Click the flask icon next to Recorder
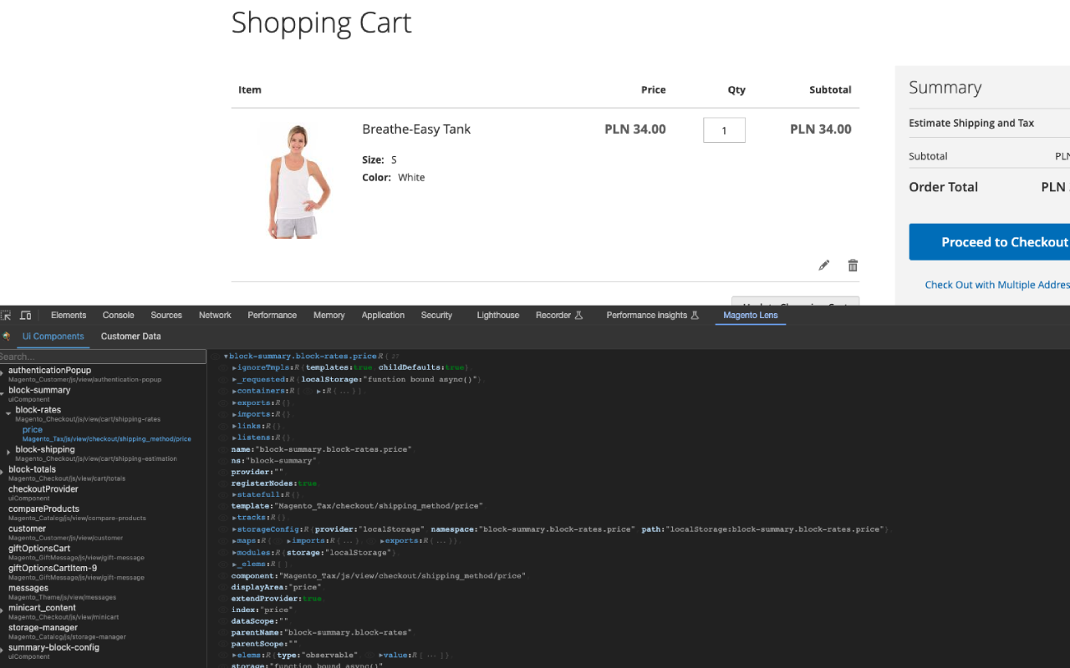The image size is (1070, 668). pos(578,316)
